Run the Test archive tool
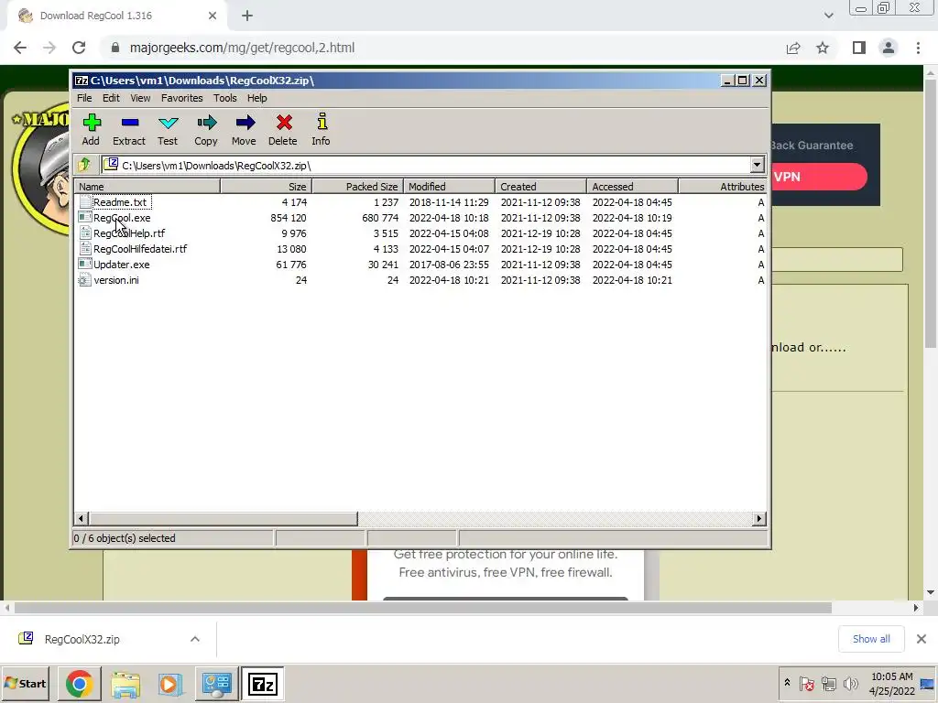 (169, 124)
